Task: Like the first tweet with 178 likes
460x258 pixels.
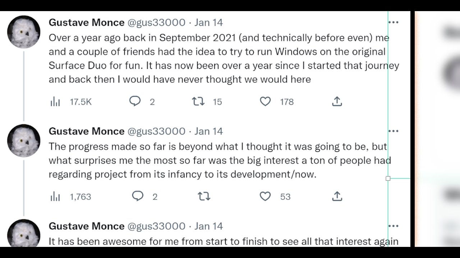Action: (x=265, y=102)
